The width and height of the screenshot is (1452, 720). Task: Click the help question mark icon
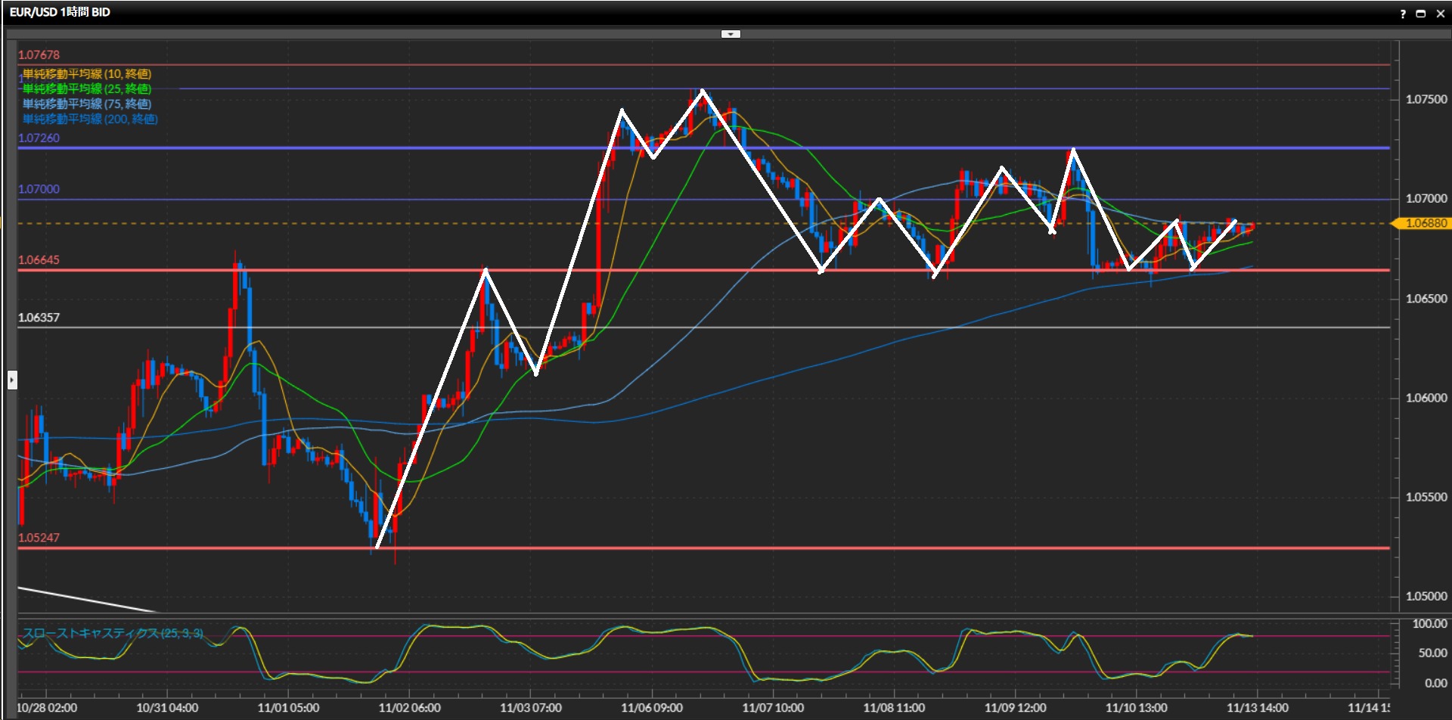[x=1403, y=14]
